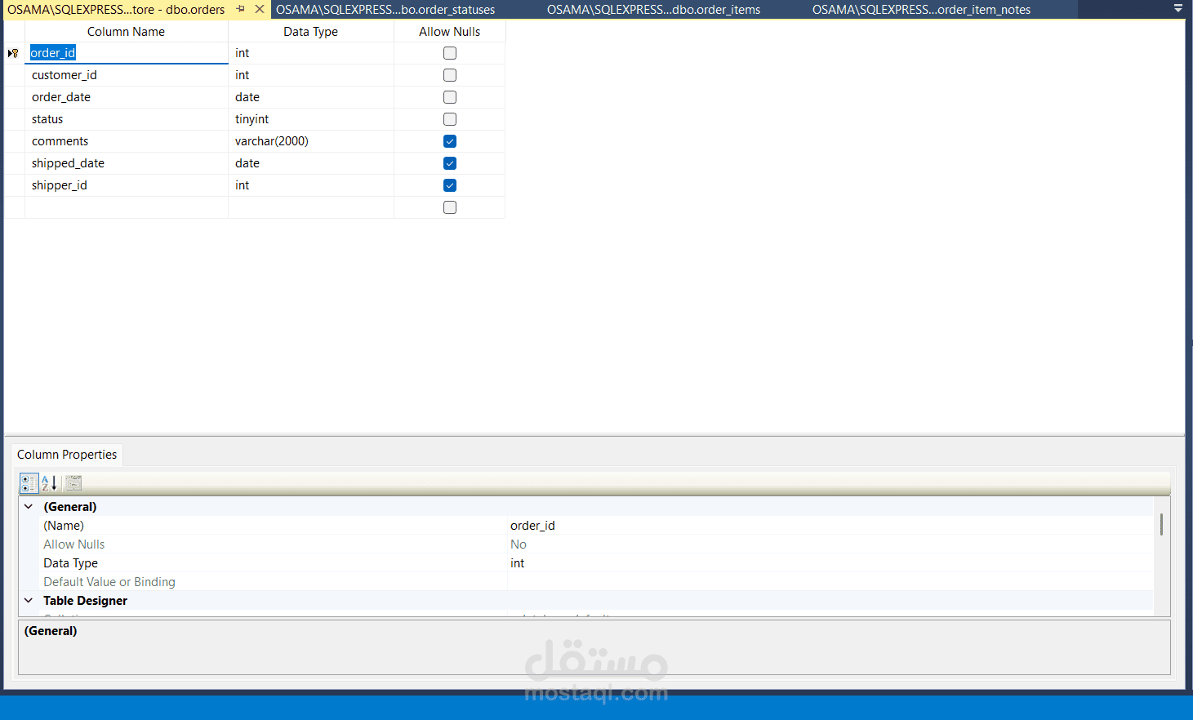
Task: Click the empty column name cell in blank row
Action: 127,207
